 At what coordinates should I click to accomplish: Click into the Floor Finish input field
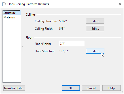coord(72,44)
